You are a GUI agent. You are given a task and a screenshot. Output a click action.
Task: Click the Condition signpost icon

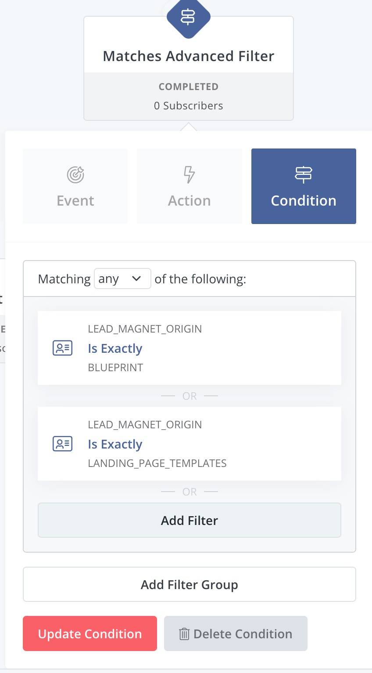(x=303, y=174)
